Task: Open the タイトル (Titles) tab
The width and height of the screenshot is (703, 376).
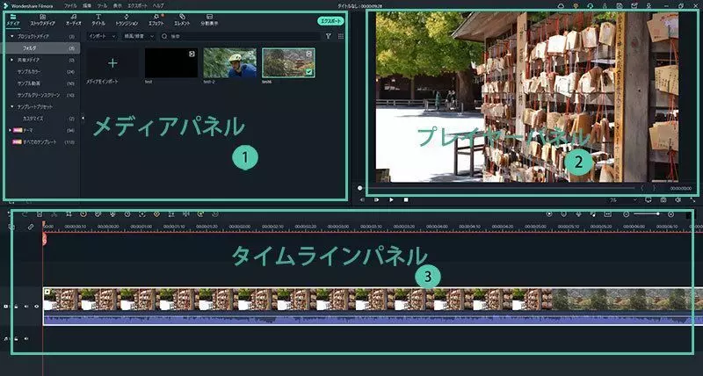Action: tap(98, 19)
